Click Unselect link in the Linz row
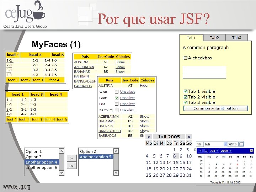This screenshot has height=192, width=256. pos(127,104)
